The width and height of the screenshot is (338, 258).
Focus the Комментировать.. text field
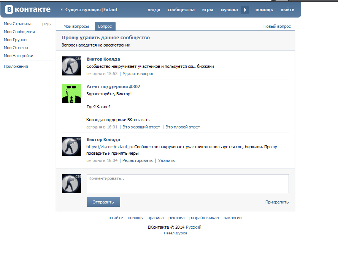coord(187,184)
